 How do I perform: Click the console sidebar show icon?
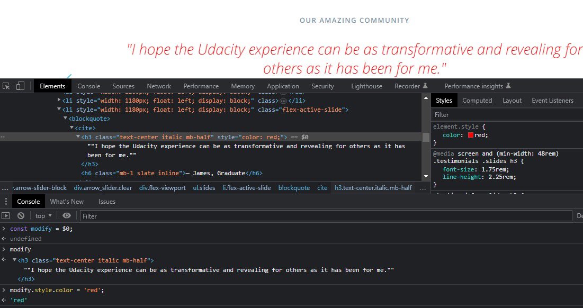click(6, 215)
